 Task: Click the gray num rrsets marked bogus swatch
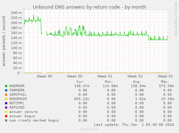coord(6,120)
